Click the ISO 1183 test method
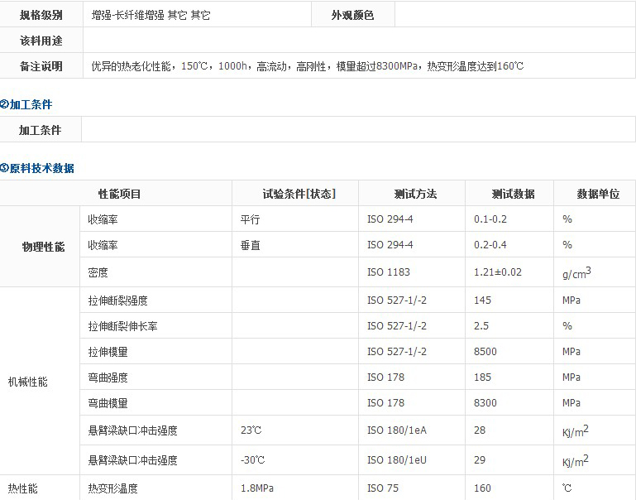 coord(389,272)
